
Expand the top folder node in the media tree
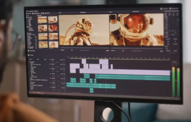pos(27,18)
